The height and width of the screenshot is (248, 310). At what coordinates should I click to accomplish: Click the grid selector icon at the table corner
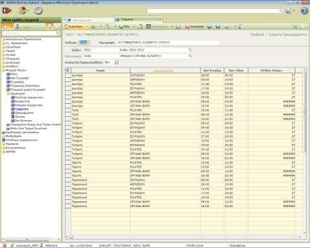point(67,70)
